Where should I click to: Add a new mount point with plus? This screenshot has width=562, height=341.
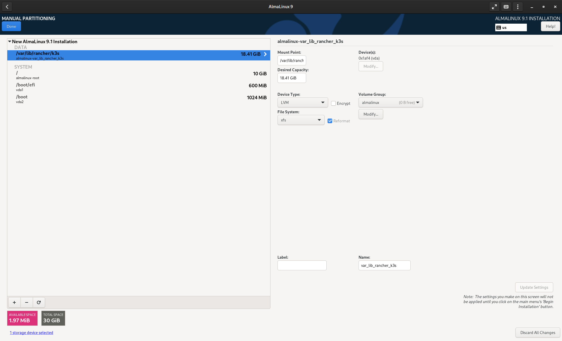(x=14, y=302)
